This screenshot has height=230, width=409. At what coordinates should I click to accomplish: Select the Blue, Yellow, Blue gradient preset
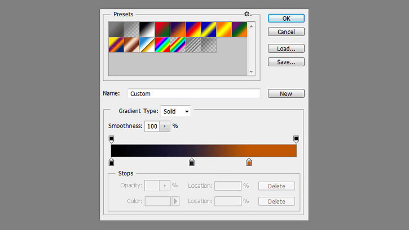(x=208, y=29)
